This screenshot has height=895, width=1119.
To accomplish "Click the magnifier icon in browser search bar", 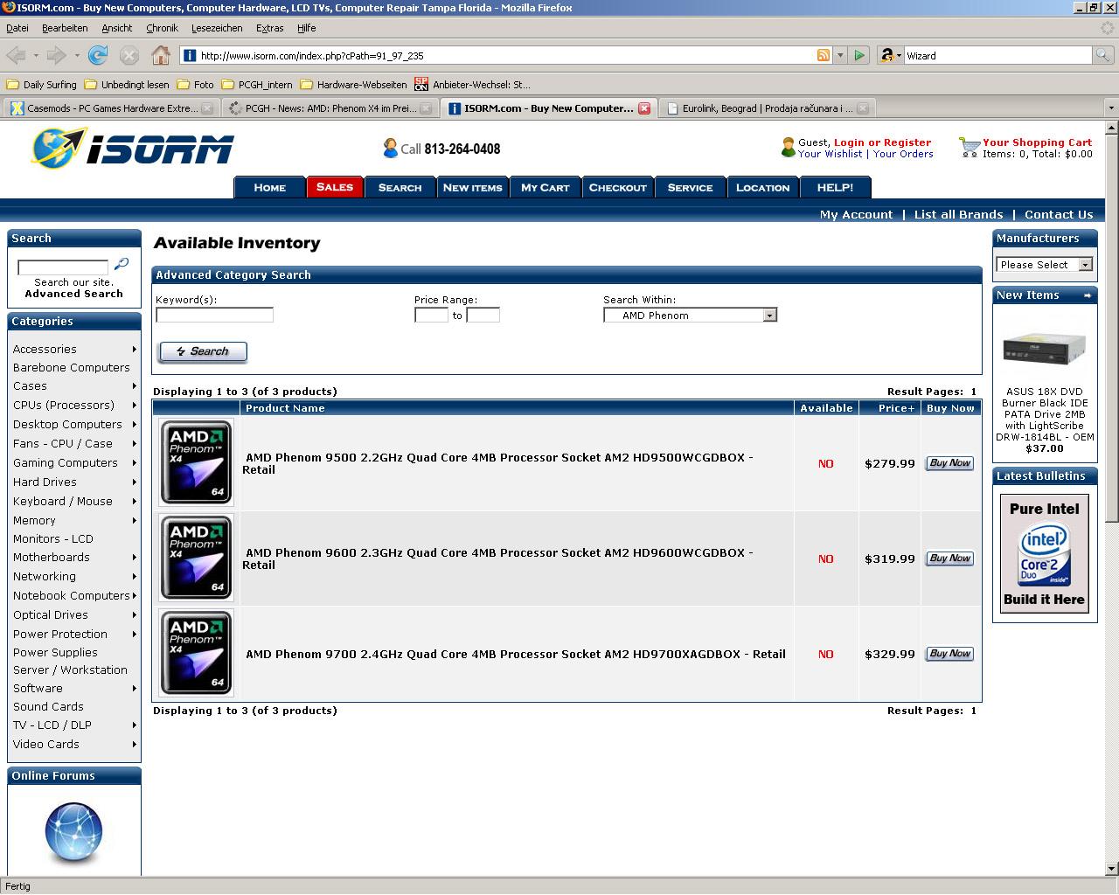I will pyautogui.click(x=1102, y=55).
